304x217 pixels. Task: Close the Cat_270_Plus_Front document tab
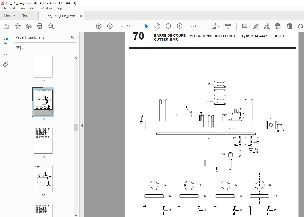point(81,16)
